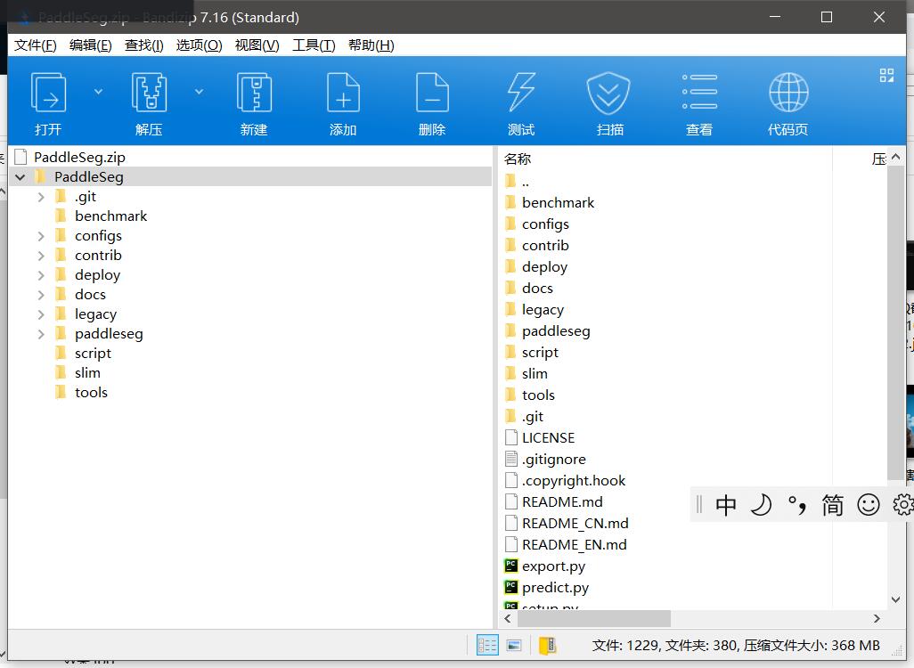Screen dimensions: 914x668
Task: Select export.py PyCharm file icon
Action: [x=511, y=566]
